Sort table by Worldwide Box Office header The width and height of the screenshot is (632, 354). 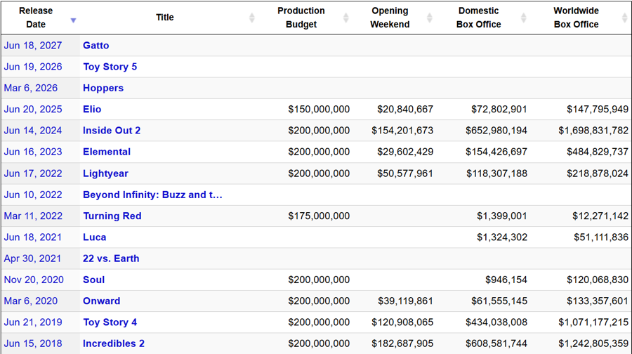coord(576,18)
